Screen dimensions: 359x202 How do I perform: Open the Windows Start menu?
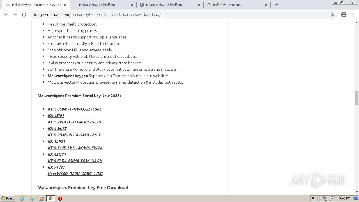coord(8,198)
